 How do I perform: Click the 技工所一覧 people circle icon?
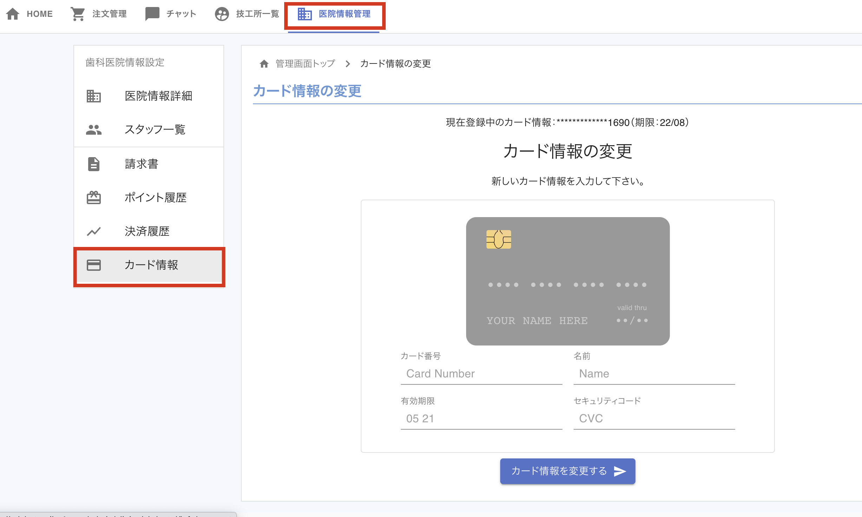(222, 14)
